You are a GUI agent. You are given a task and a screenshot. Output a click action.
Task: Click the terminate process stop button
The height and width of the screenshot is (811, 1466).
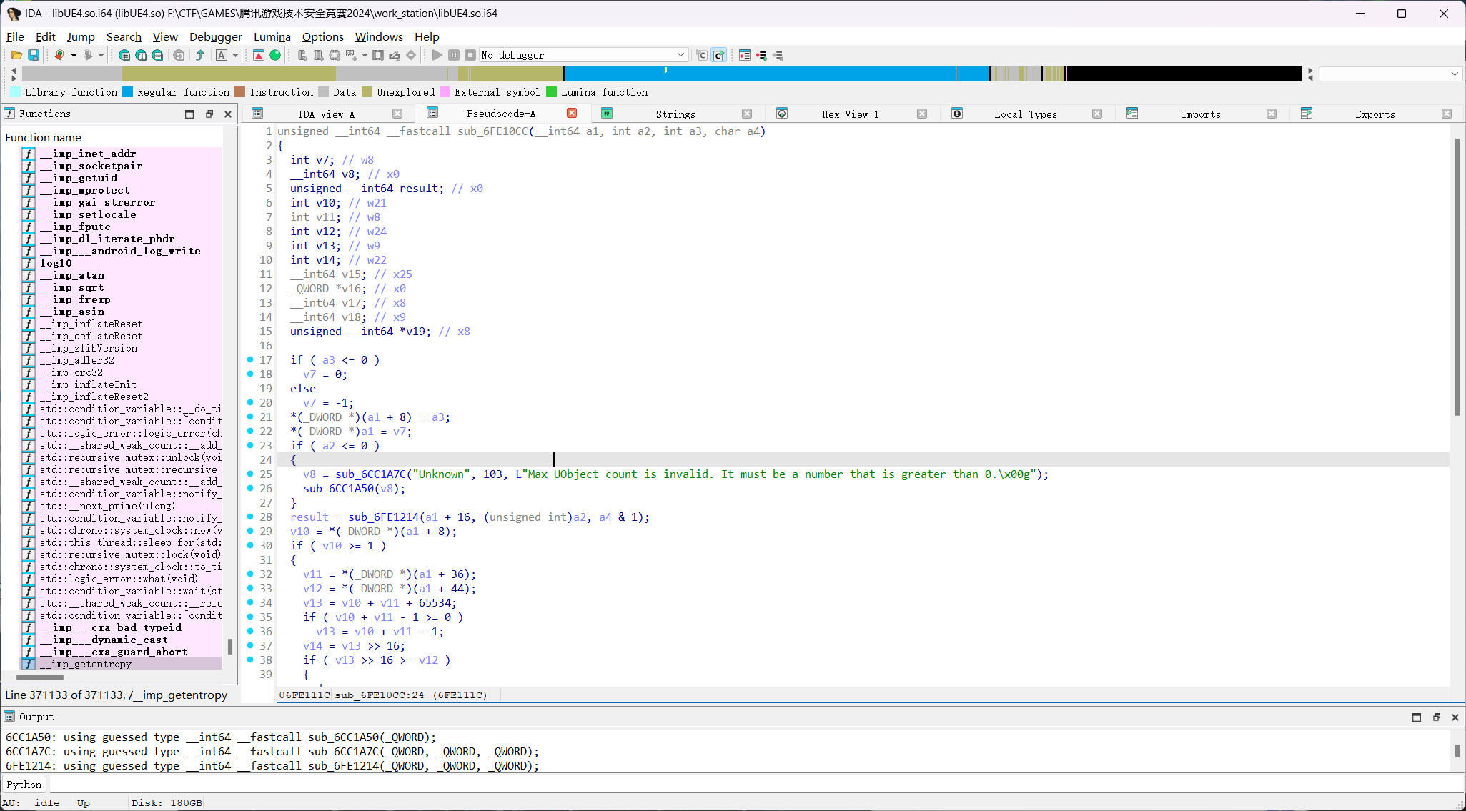click(470, 55)
